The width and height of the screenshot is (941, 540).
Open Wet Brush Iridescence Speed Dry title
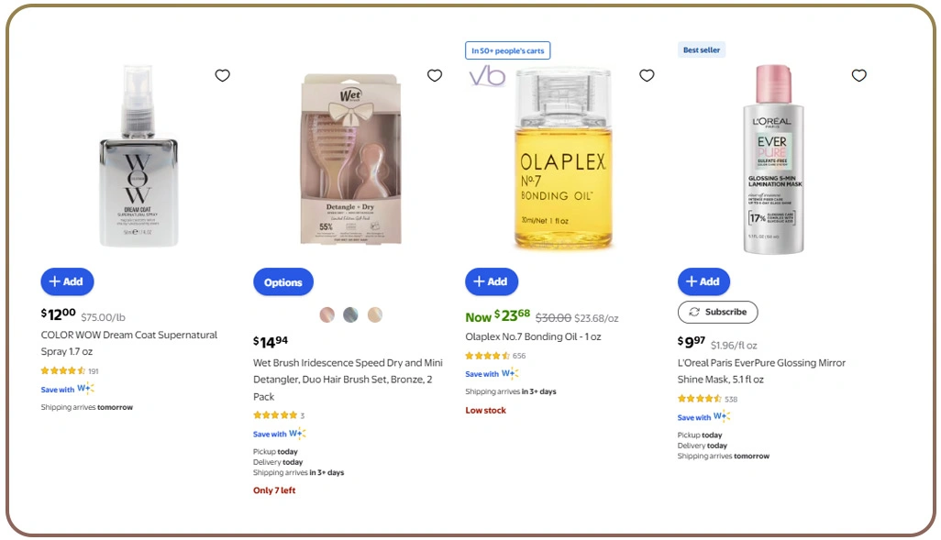point(348,379)
